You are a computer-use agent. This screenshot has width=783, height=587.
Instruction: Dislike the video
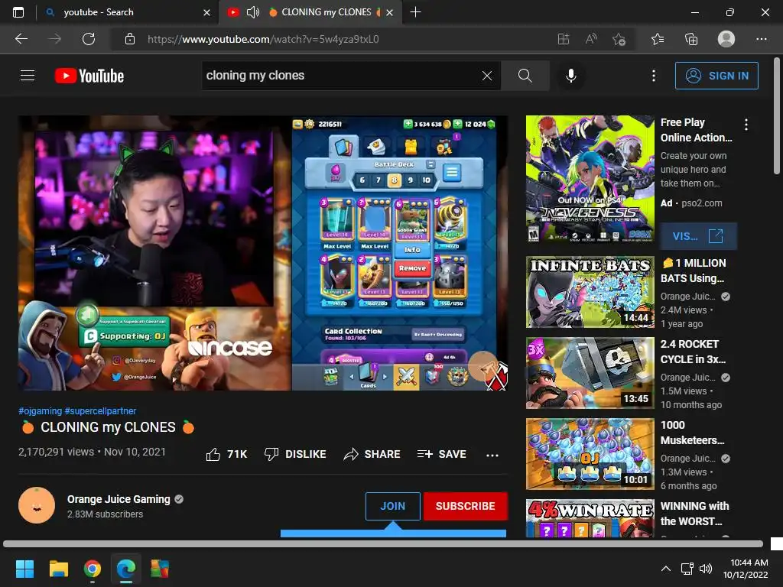coord(295,454)
